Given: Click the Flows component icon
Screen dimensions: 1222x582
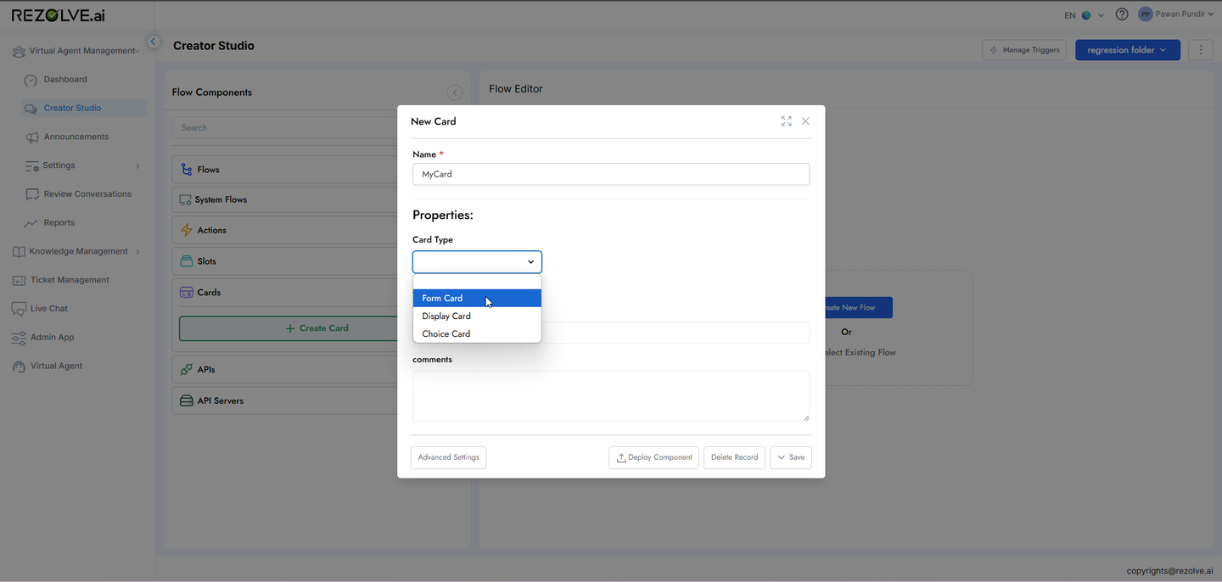Looking at the screenshot, I should (187, 170).
